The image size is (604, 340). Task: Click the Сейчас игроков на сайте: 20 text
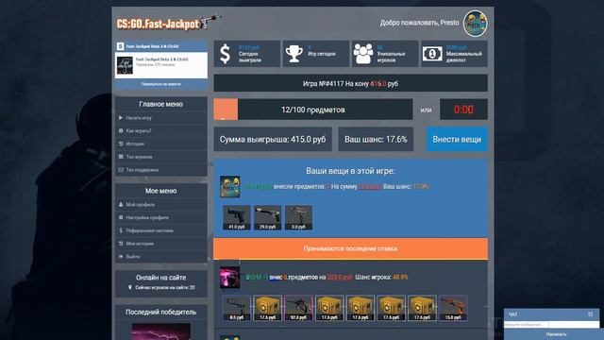165,287
